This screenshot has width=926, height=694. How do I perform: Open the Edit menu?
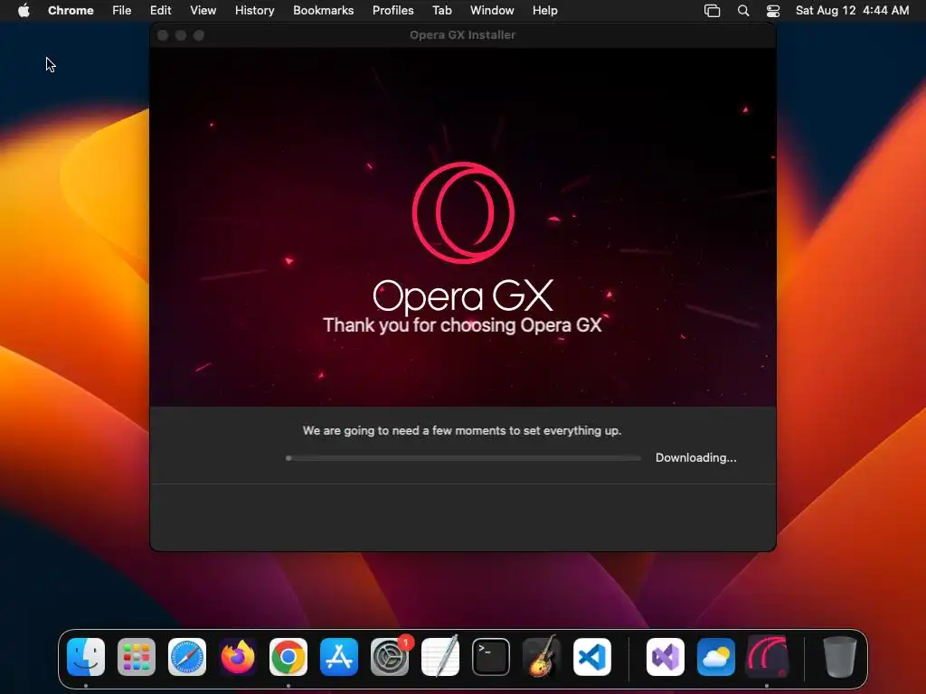[160, 11]
